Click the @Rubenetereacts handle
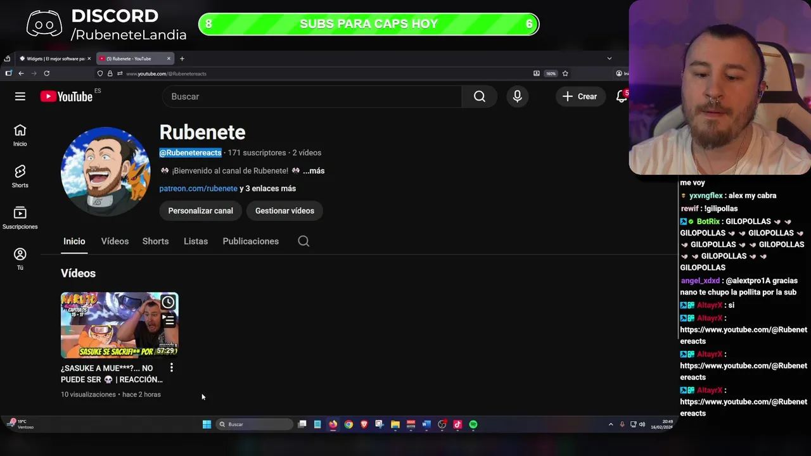Viewport: 811px width, 456px height. (190, 153)
